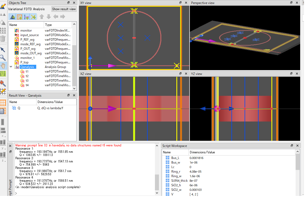Choose the hand pan tool
305x201 pixels.
[x=3, y=66]
